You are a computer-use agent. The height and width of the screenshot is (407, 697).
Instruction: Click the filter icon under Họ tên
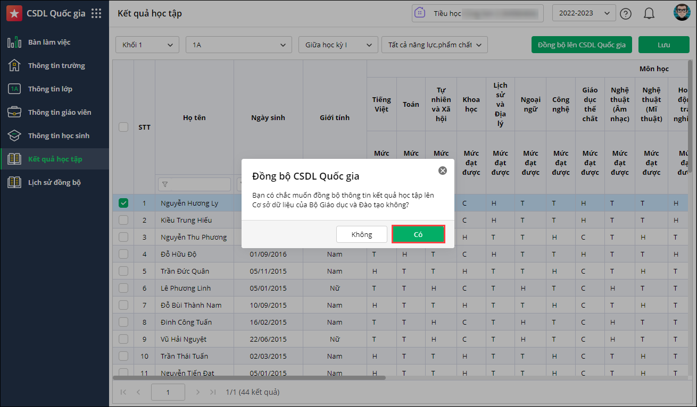pos(165,184)
